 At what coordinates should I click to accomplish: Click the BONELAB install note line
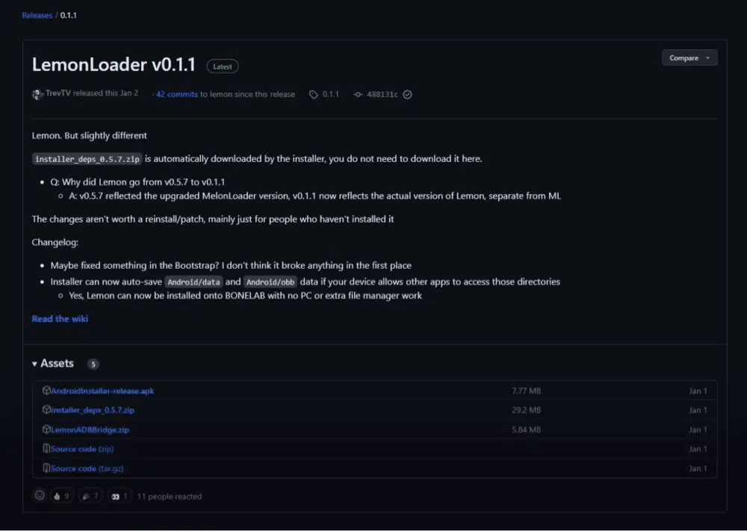click(245, 296)
